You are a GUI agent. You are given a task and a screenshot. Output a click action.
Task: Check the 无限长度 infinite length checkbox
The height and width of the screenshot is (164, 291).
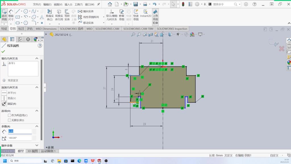pyautogui.click(x=10, y=120)
